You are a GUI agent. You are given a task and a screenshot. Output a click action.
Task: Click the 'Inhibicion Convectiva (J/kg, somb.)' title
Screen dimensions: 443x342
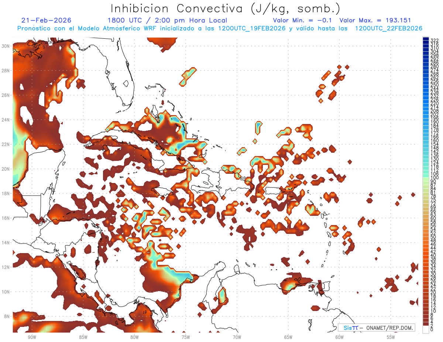(225, 8)
